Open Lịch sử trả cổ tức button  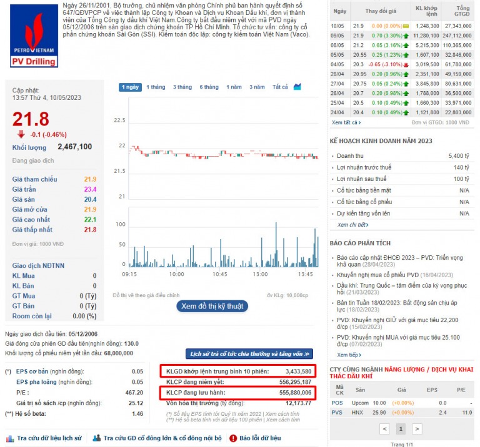coord(249,354)
